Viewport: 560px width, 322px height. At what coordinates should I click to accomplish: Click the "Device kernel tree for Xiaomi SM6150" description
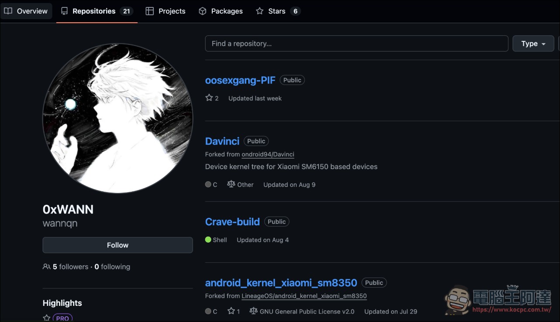291,166
